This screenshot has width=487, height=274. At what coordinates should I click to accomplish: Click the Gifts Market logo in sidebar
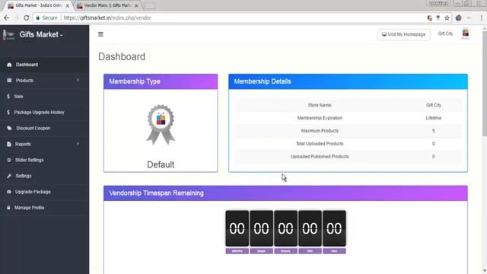tap(8, 34)
